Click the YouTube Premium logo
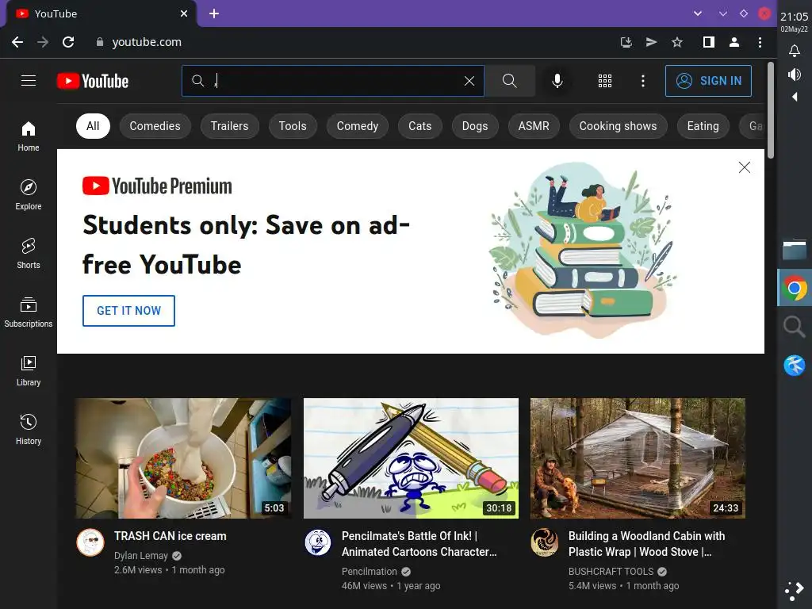 (157, 186)
